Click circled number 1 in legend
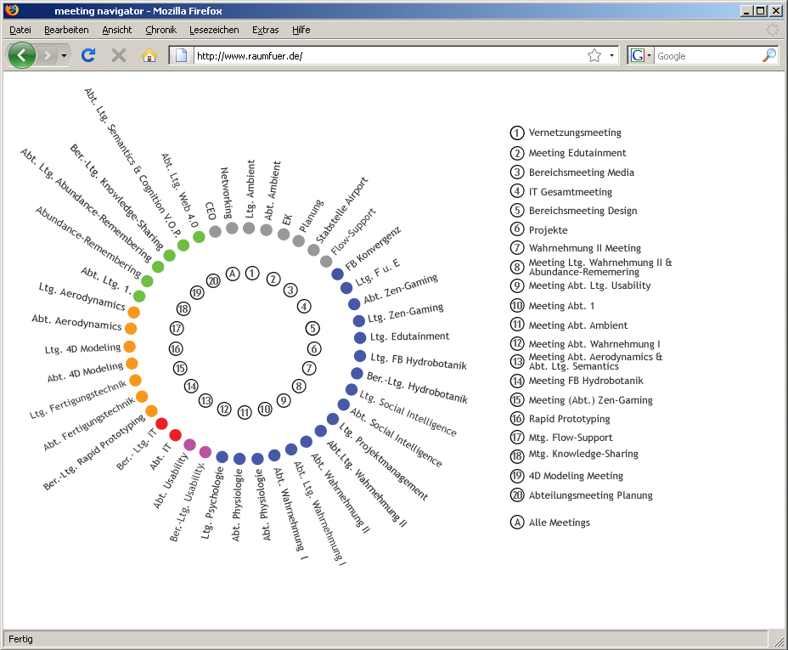The width and height of the screenshot is (788, 650). [x=516, y=133]
